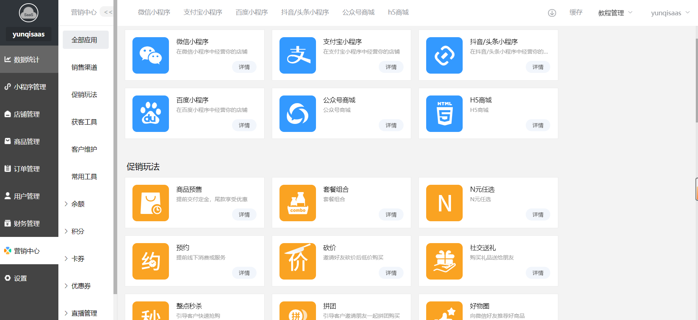Viewport: 698px width, 320px height.
Task: Select 全部应用 in the submenu
Action: click(x=86, y=40)
